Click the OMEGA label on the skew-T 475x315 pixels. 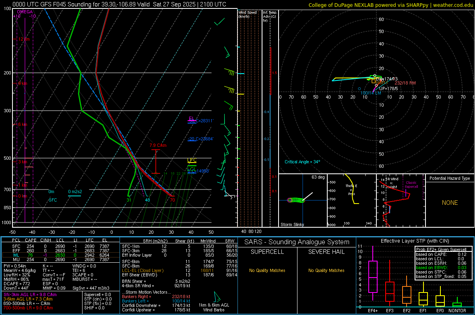(x=25, y=12)
